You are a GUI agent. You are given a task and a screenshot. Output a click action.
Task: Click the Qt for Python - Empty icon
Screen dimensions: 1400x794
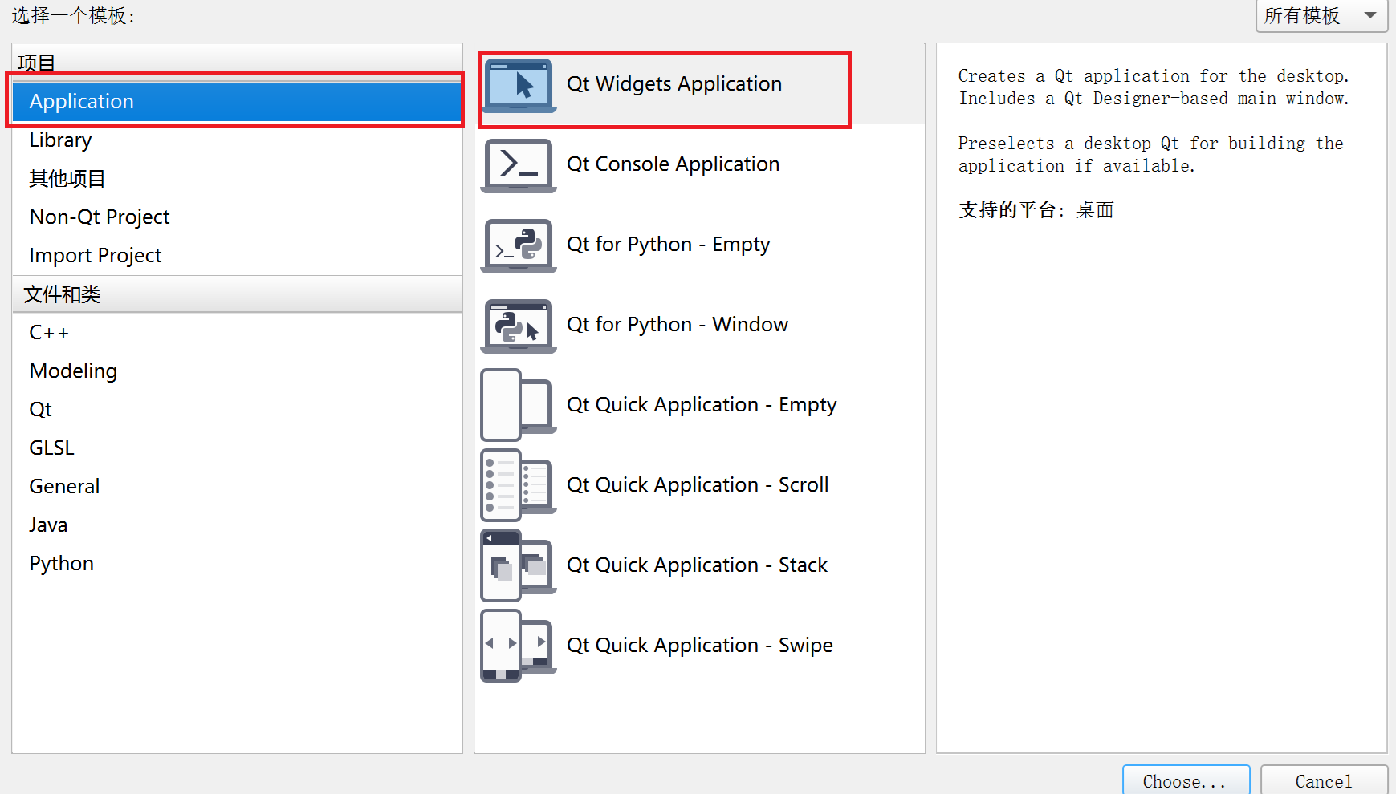coord(519,245)
